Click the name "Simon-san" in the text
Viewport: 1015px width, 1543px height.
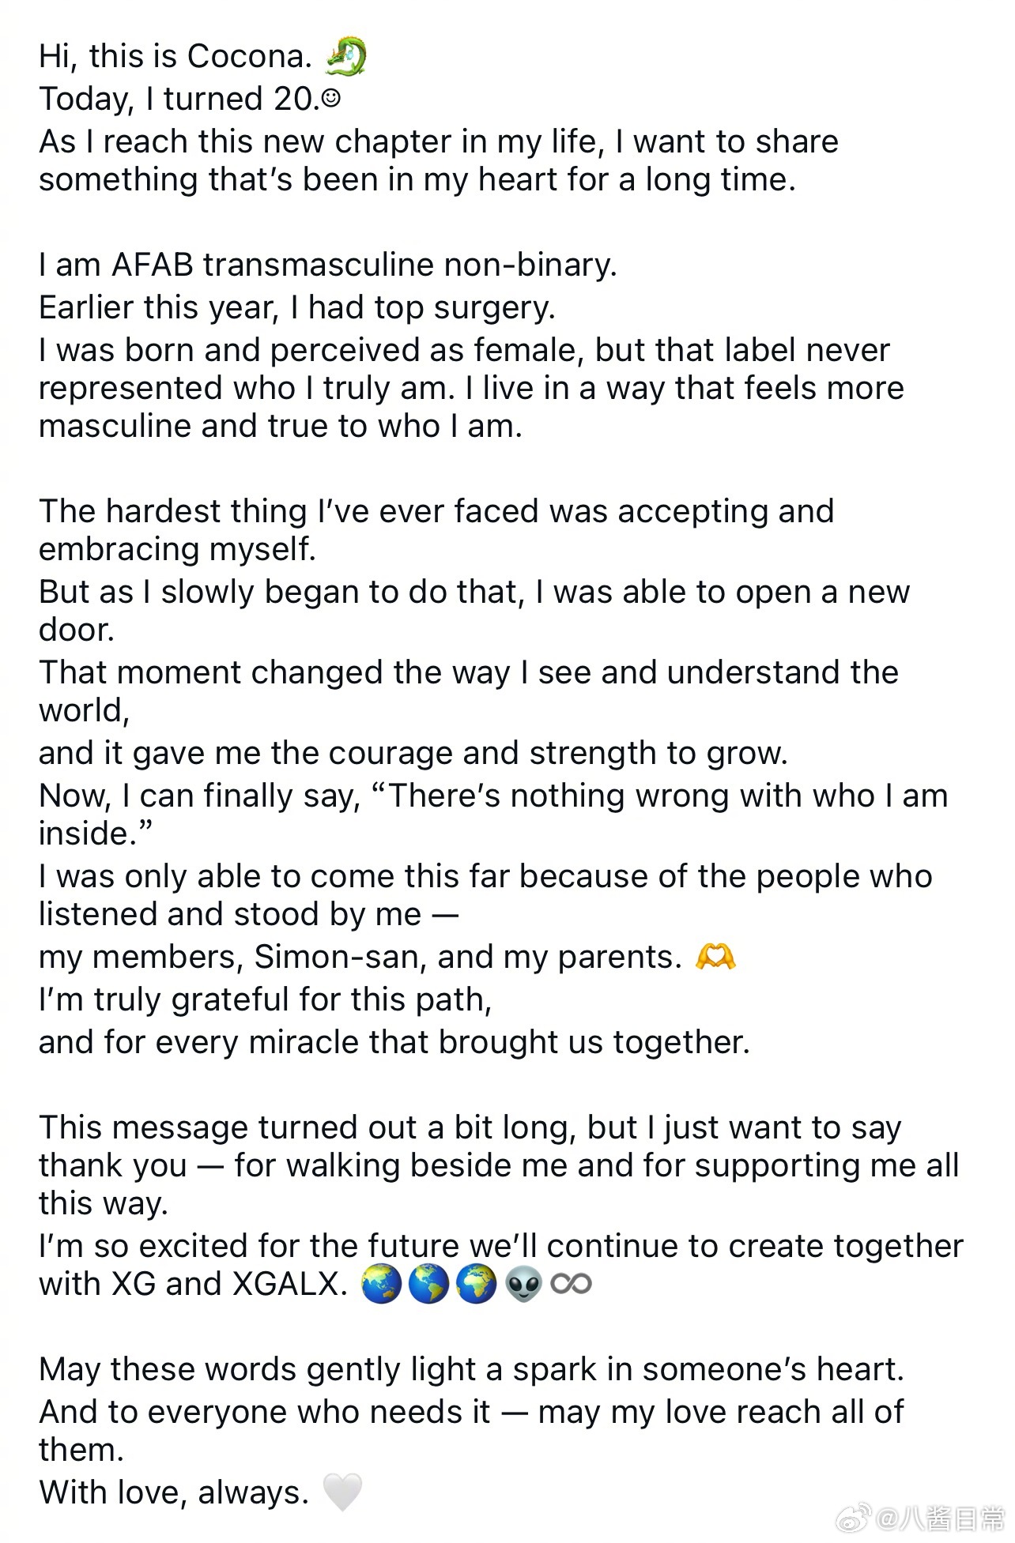tap(340, 957)
